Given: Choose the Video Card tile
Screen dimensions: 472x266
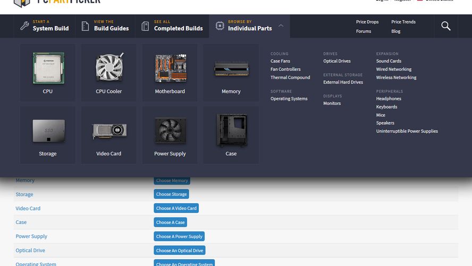Looking at the screenshot, I should click(108, 135).
